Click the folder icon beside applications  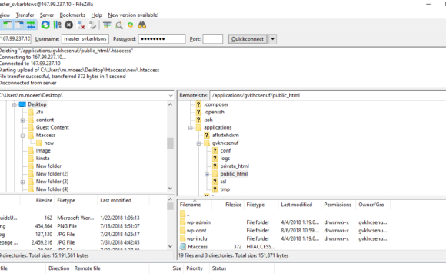point(198,127)
